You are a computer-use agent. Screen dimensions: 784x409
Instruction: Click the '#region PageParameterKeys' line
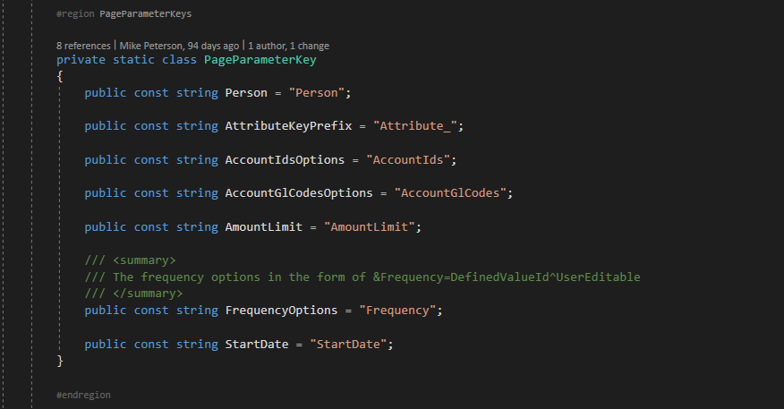click(124, 14)
